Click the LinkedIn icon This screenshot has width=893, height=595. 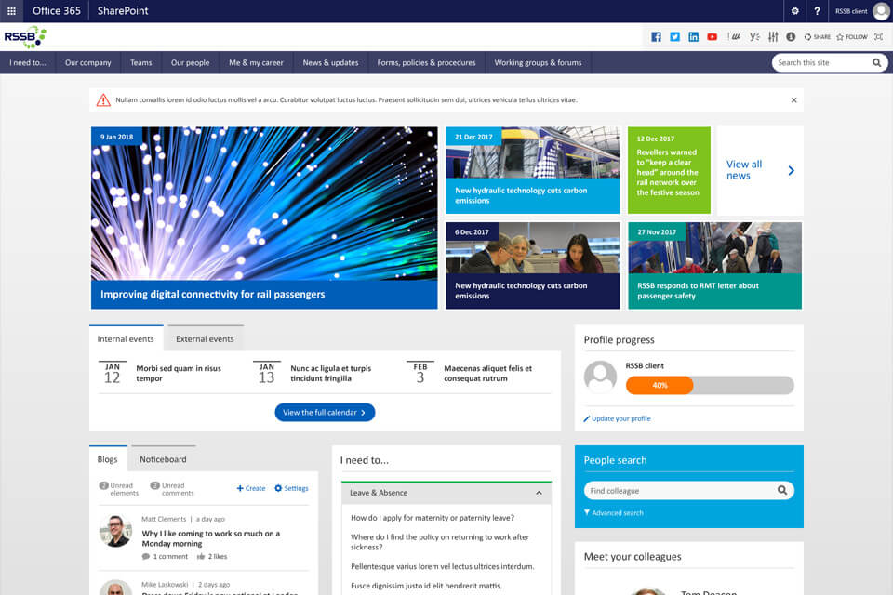click(x=693, y=37)
